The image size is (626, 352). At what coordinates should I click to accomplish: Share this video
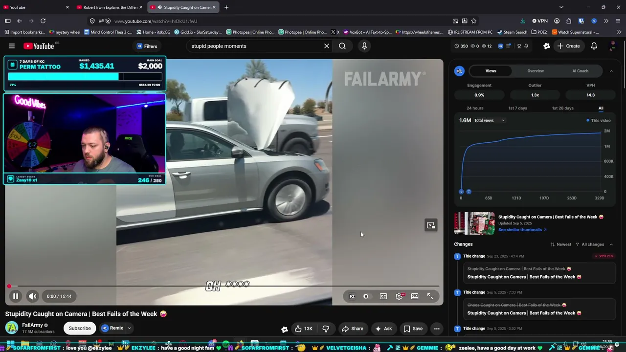coord(352,329)
